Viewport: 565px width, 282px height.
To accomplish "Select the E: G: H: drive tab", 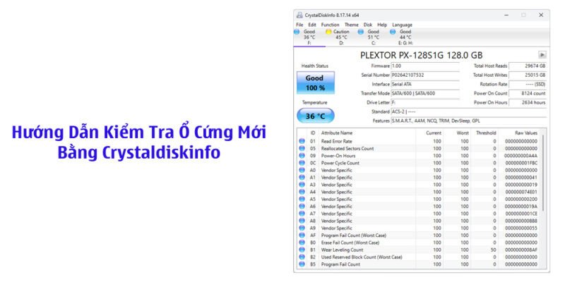I will click(x=405, y=37).
